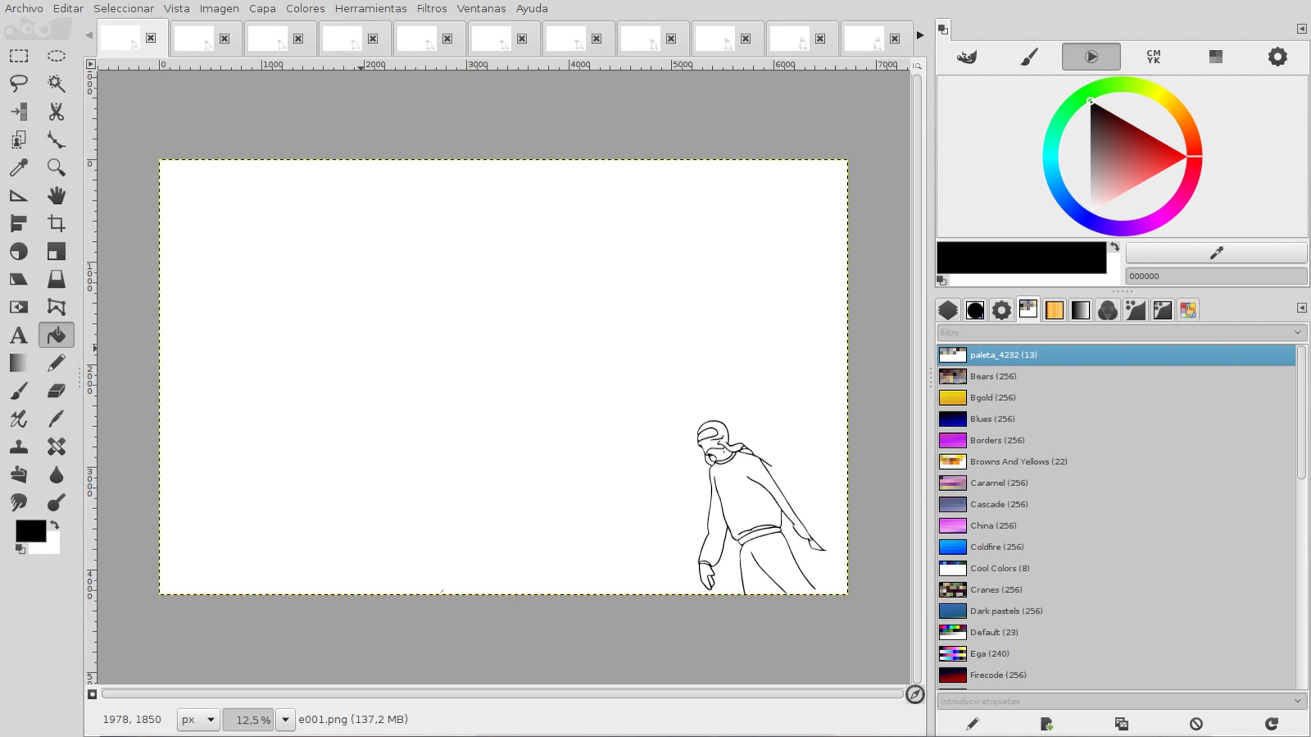Image resolution: width=1311 pixels, height=737 pixels.
Task: Choose the Scissors Select tool
Action: point(56,111)
